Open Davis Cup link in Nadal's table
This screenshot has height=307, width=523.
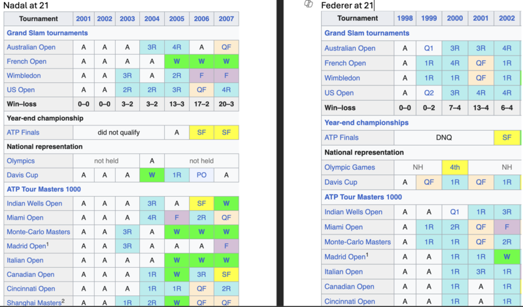[x=22, y=175]
